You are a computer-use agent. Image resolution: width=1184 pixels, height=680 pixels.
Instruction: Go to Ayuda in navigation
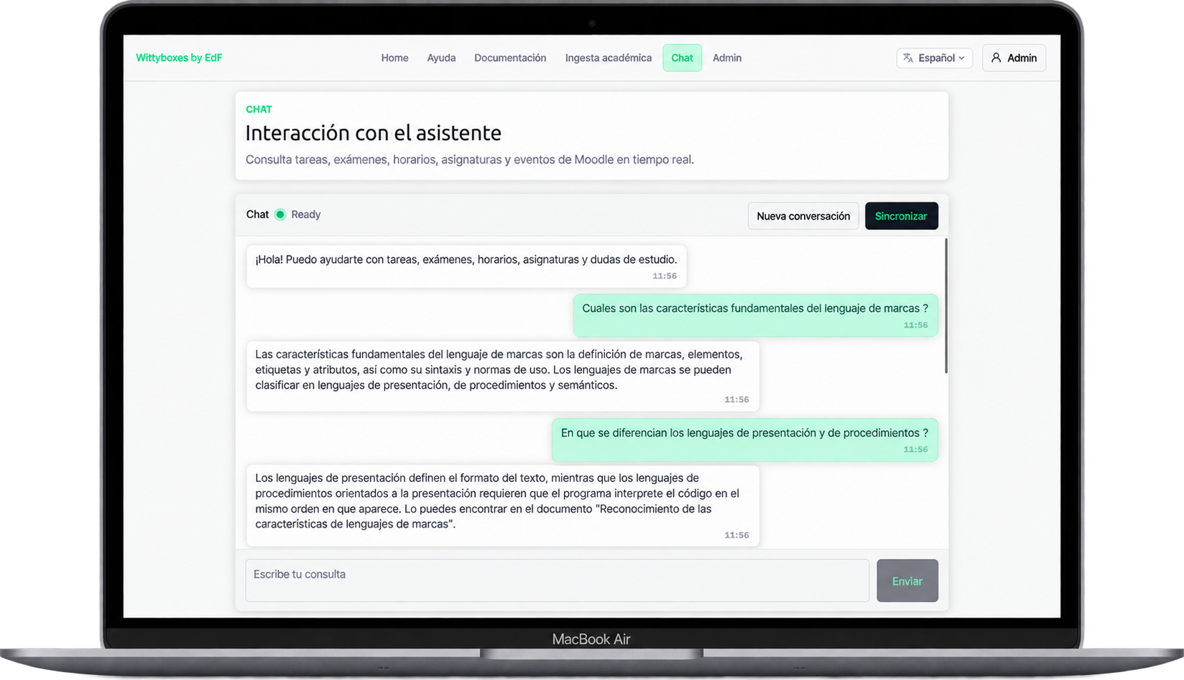[x=441, y=58]
